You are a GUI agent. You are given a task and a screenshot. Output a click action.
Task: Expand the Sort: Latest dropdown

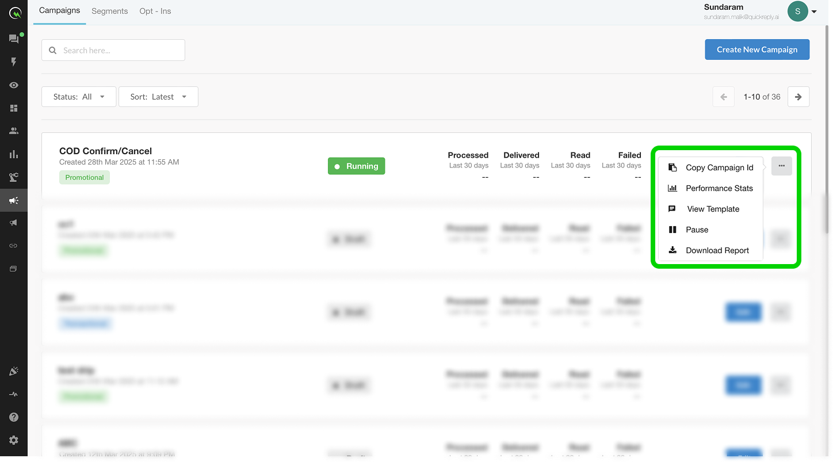(158, 97)
